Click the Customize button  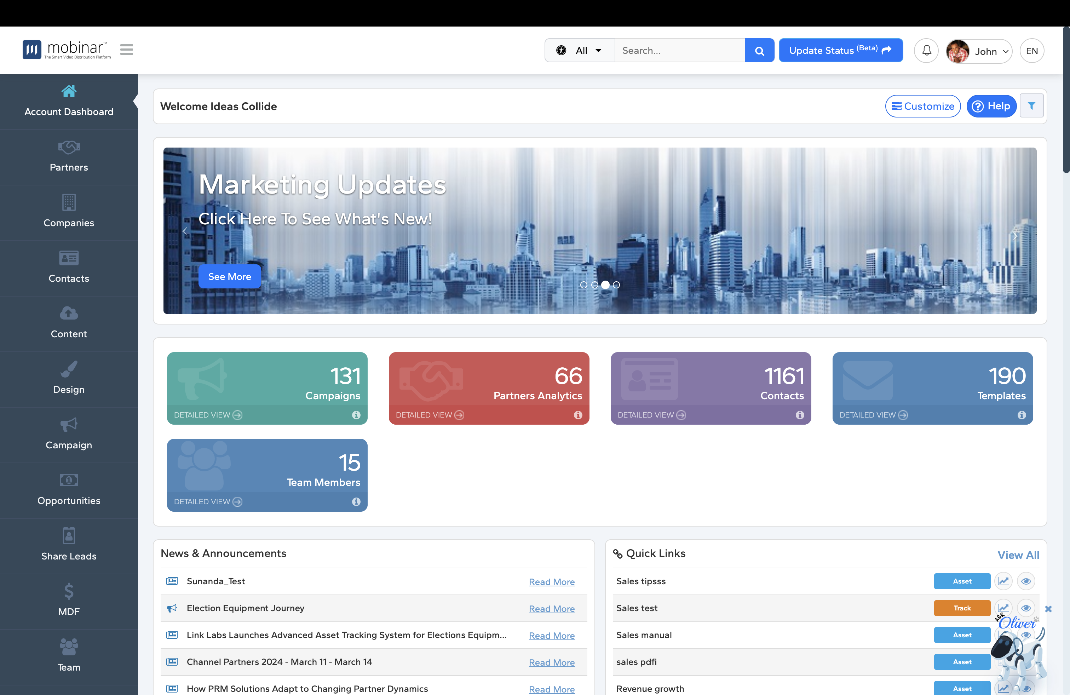click(x=922, y=106)
